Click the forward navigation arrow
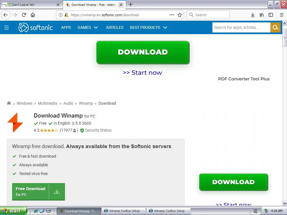The image size is (287, 215). coord(15,15)
